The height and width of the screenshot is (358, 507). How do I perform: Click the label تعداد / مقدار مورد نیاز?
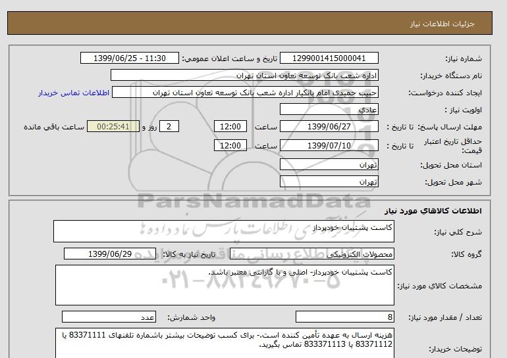pos(445,318)
